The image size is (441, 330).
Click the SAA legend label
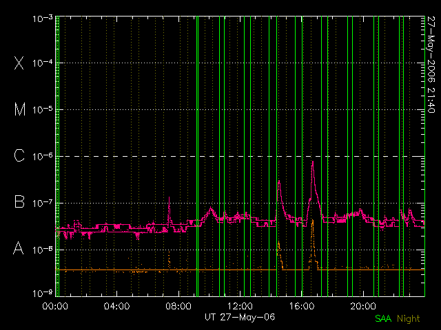click(x=383, y=318)
